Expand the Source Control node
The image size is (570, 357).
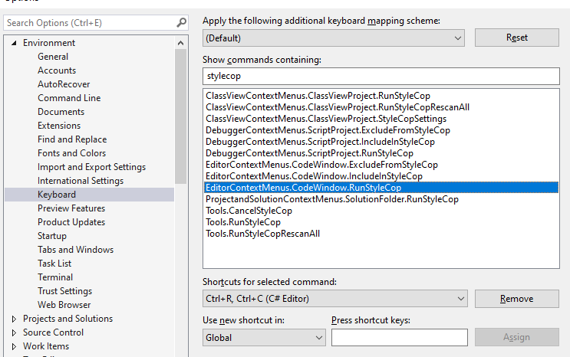pos(14,332)
